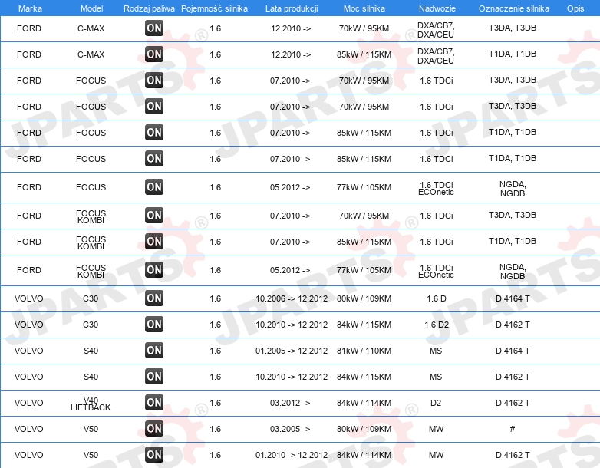Click '10.2006 -> 12.2012' production years cell
The width and height of the screenshot is (600, 468).
pos(292,298)
